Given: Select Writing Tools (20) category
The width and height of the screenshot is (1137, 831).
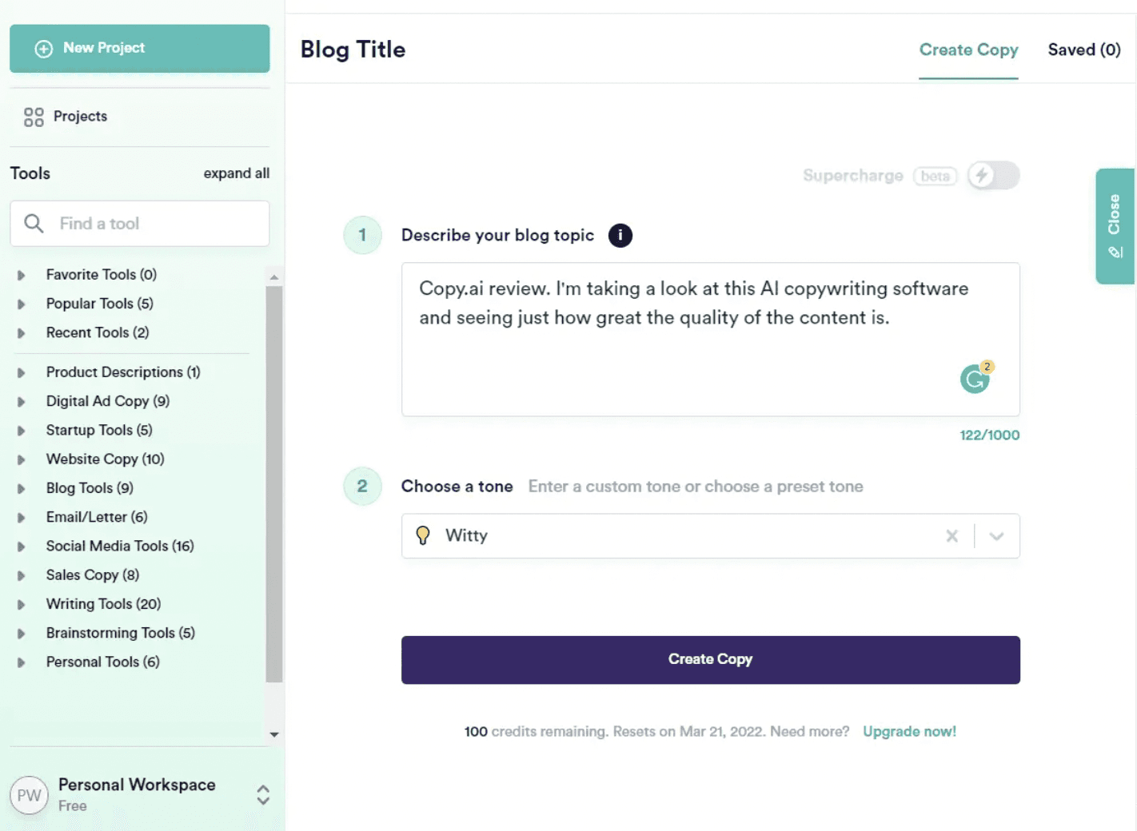Looking at the screenshot, I should (x=103, y=604).
